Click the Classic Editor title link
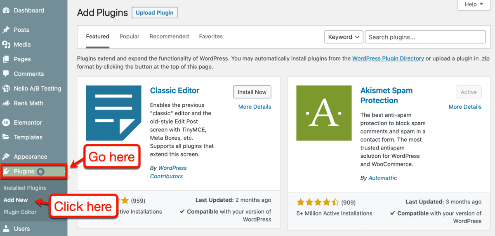This screenshot has width=495, height=236. pyautogui.click(x=174, y=91)
